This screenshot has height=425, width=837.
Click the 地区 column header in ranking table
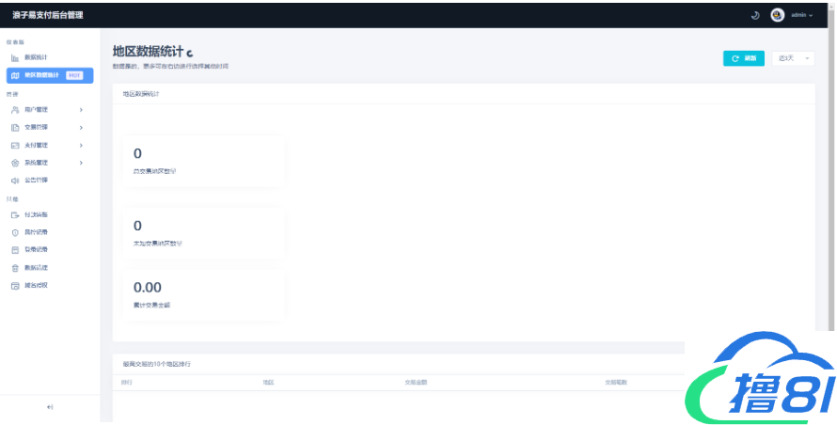(268, 382)
